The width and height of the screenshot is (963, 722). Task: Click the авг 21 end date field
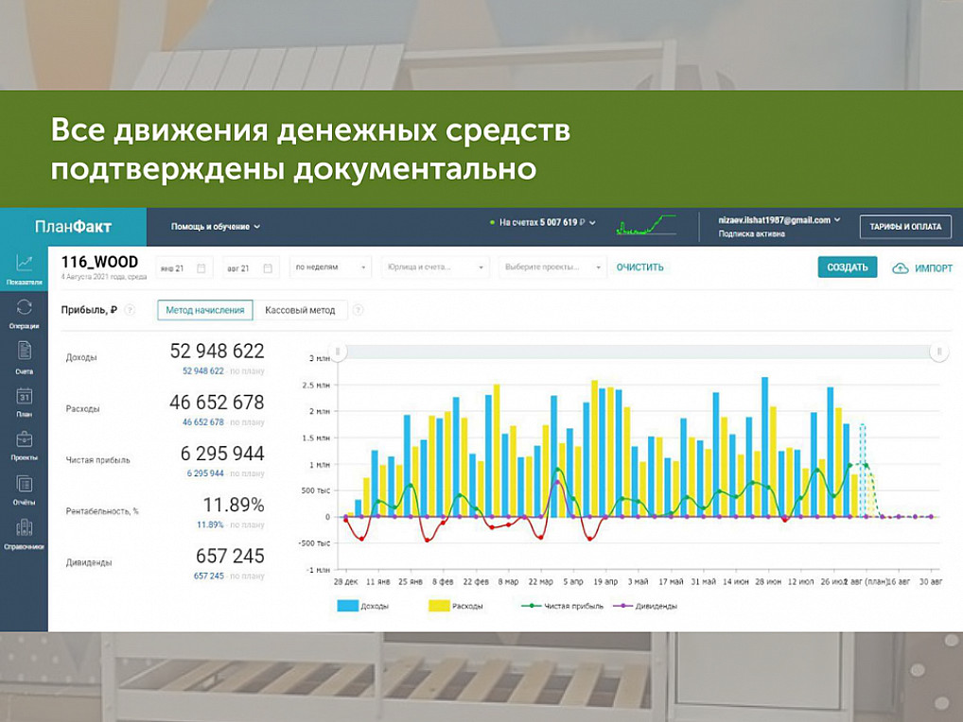click(251, 268)
